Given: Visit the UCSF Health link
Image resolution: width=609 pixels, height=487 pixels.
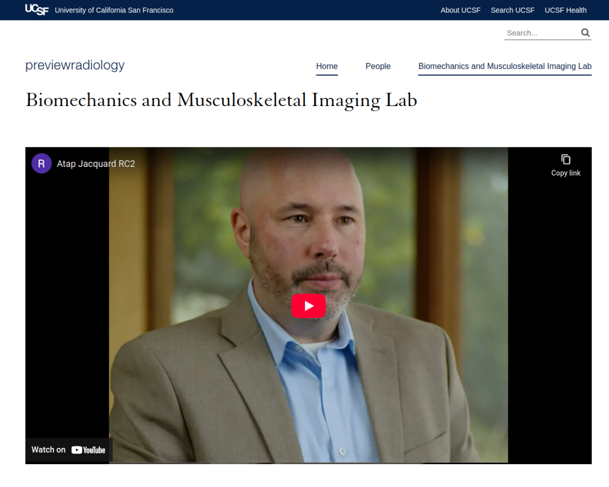Looking at the screenshot, I should click(565, 10).
